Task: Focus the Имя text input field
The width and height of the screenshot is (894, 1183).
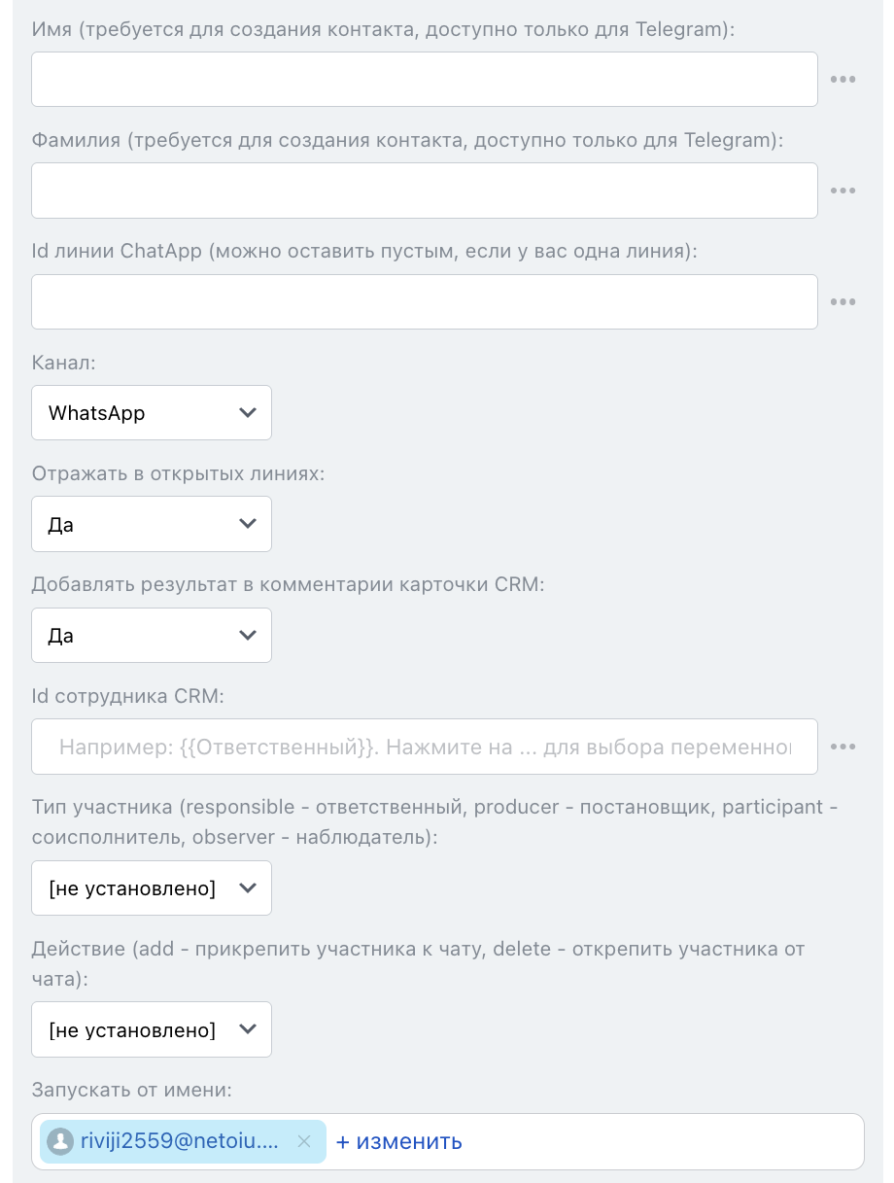Action: tap(424, 80)
